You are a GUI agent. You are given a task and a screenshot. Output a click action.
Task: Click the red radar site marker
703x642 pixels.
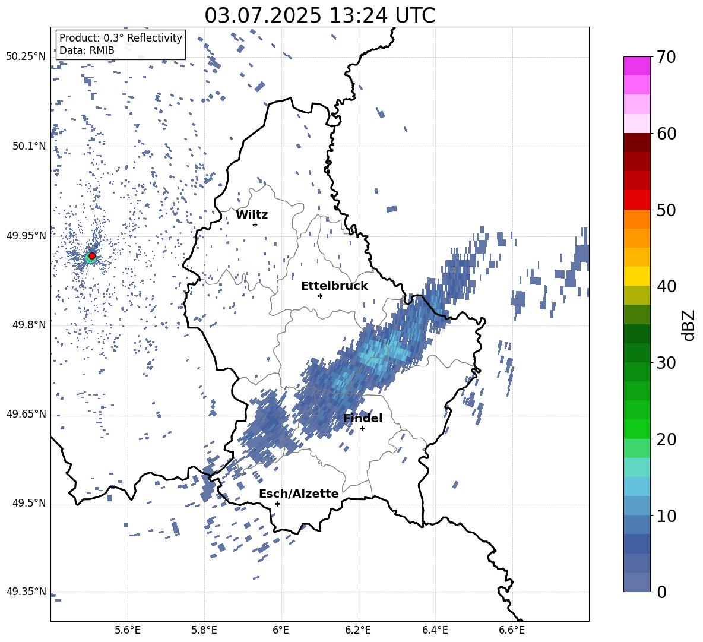click(92, 256)
